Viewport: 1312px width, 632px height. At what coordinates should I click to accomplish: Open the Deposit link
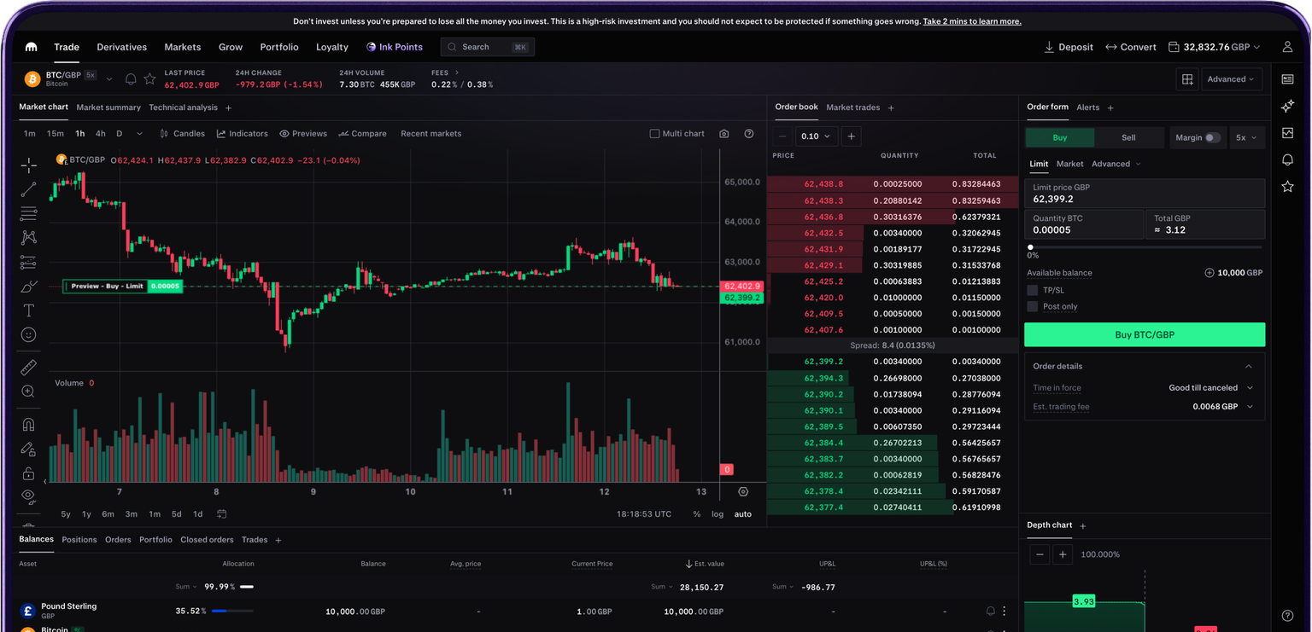1069,47
